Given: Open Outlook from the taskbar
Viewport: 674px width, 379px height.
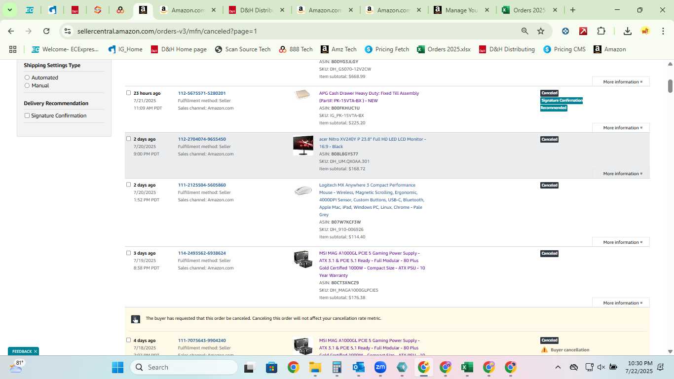Looking at the screenshot, I should 359,367.
